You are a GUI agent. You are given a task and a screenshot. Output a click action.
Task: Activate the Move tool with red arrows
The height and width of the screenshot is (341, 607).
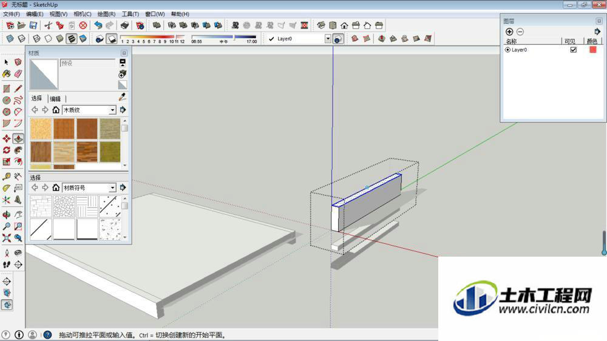[x=6, y=138]
